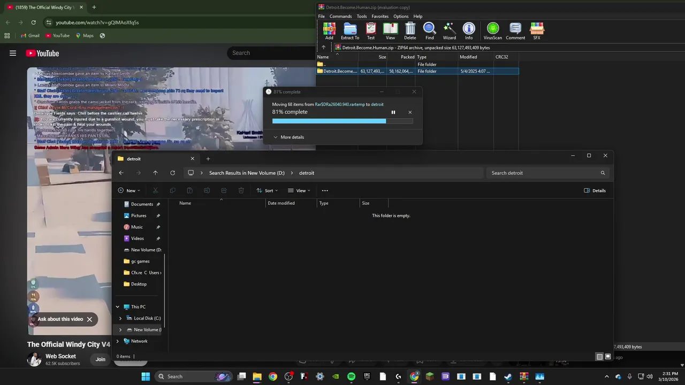Image resolution: width=685 pixels, height=385 pixels.
Task: Select Pictures in the navigation pane
Action: point(139,215)
